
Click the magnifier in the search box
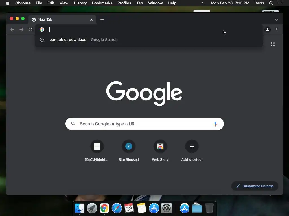click(73, 124)
